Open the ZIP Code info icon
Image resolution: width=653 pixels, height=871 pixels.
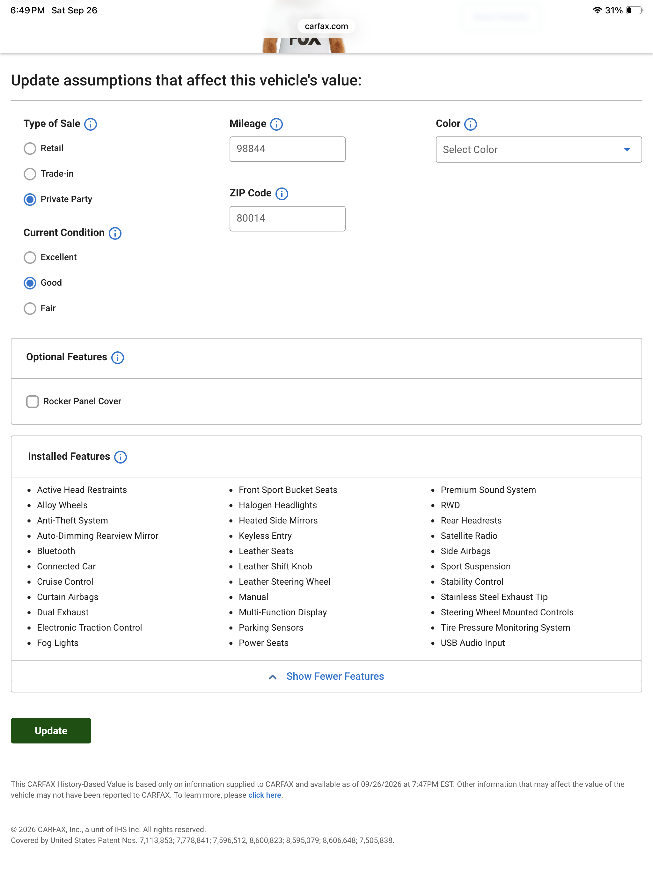pyautogui.click(x=282, y=194)
